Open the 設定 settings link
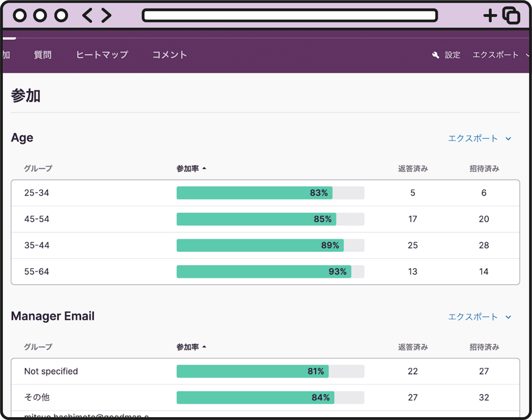This screenshot has height=420, width=532. pos(452,55)
